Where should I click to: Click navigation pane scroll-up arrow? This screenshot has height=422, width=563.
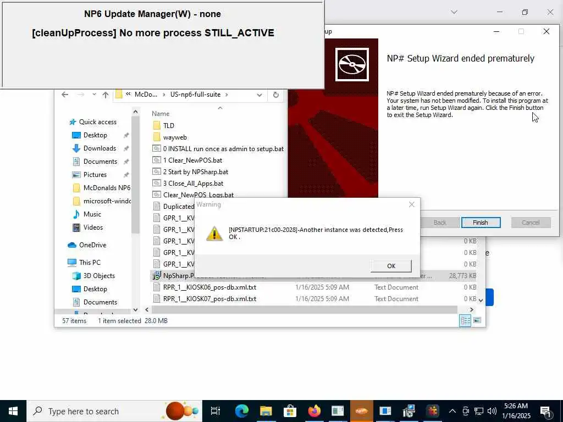tap(135, 112)
